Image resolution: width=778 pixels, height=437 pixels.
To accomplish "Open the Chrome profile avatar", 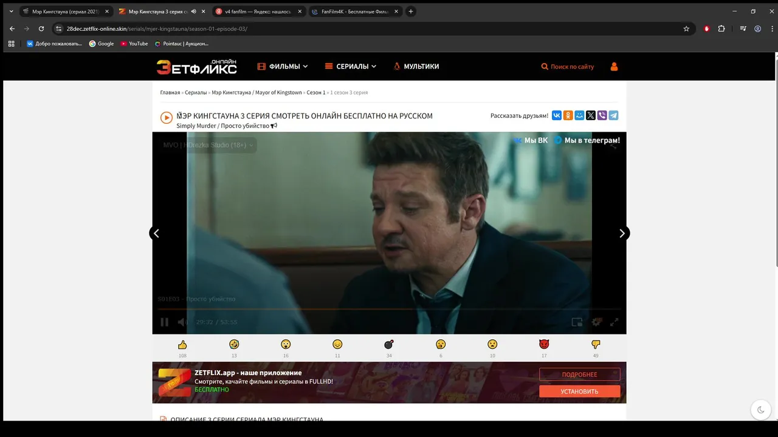I will [x=757, y=29].
